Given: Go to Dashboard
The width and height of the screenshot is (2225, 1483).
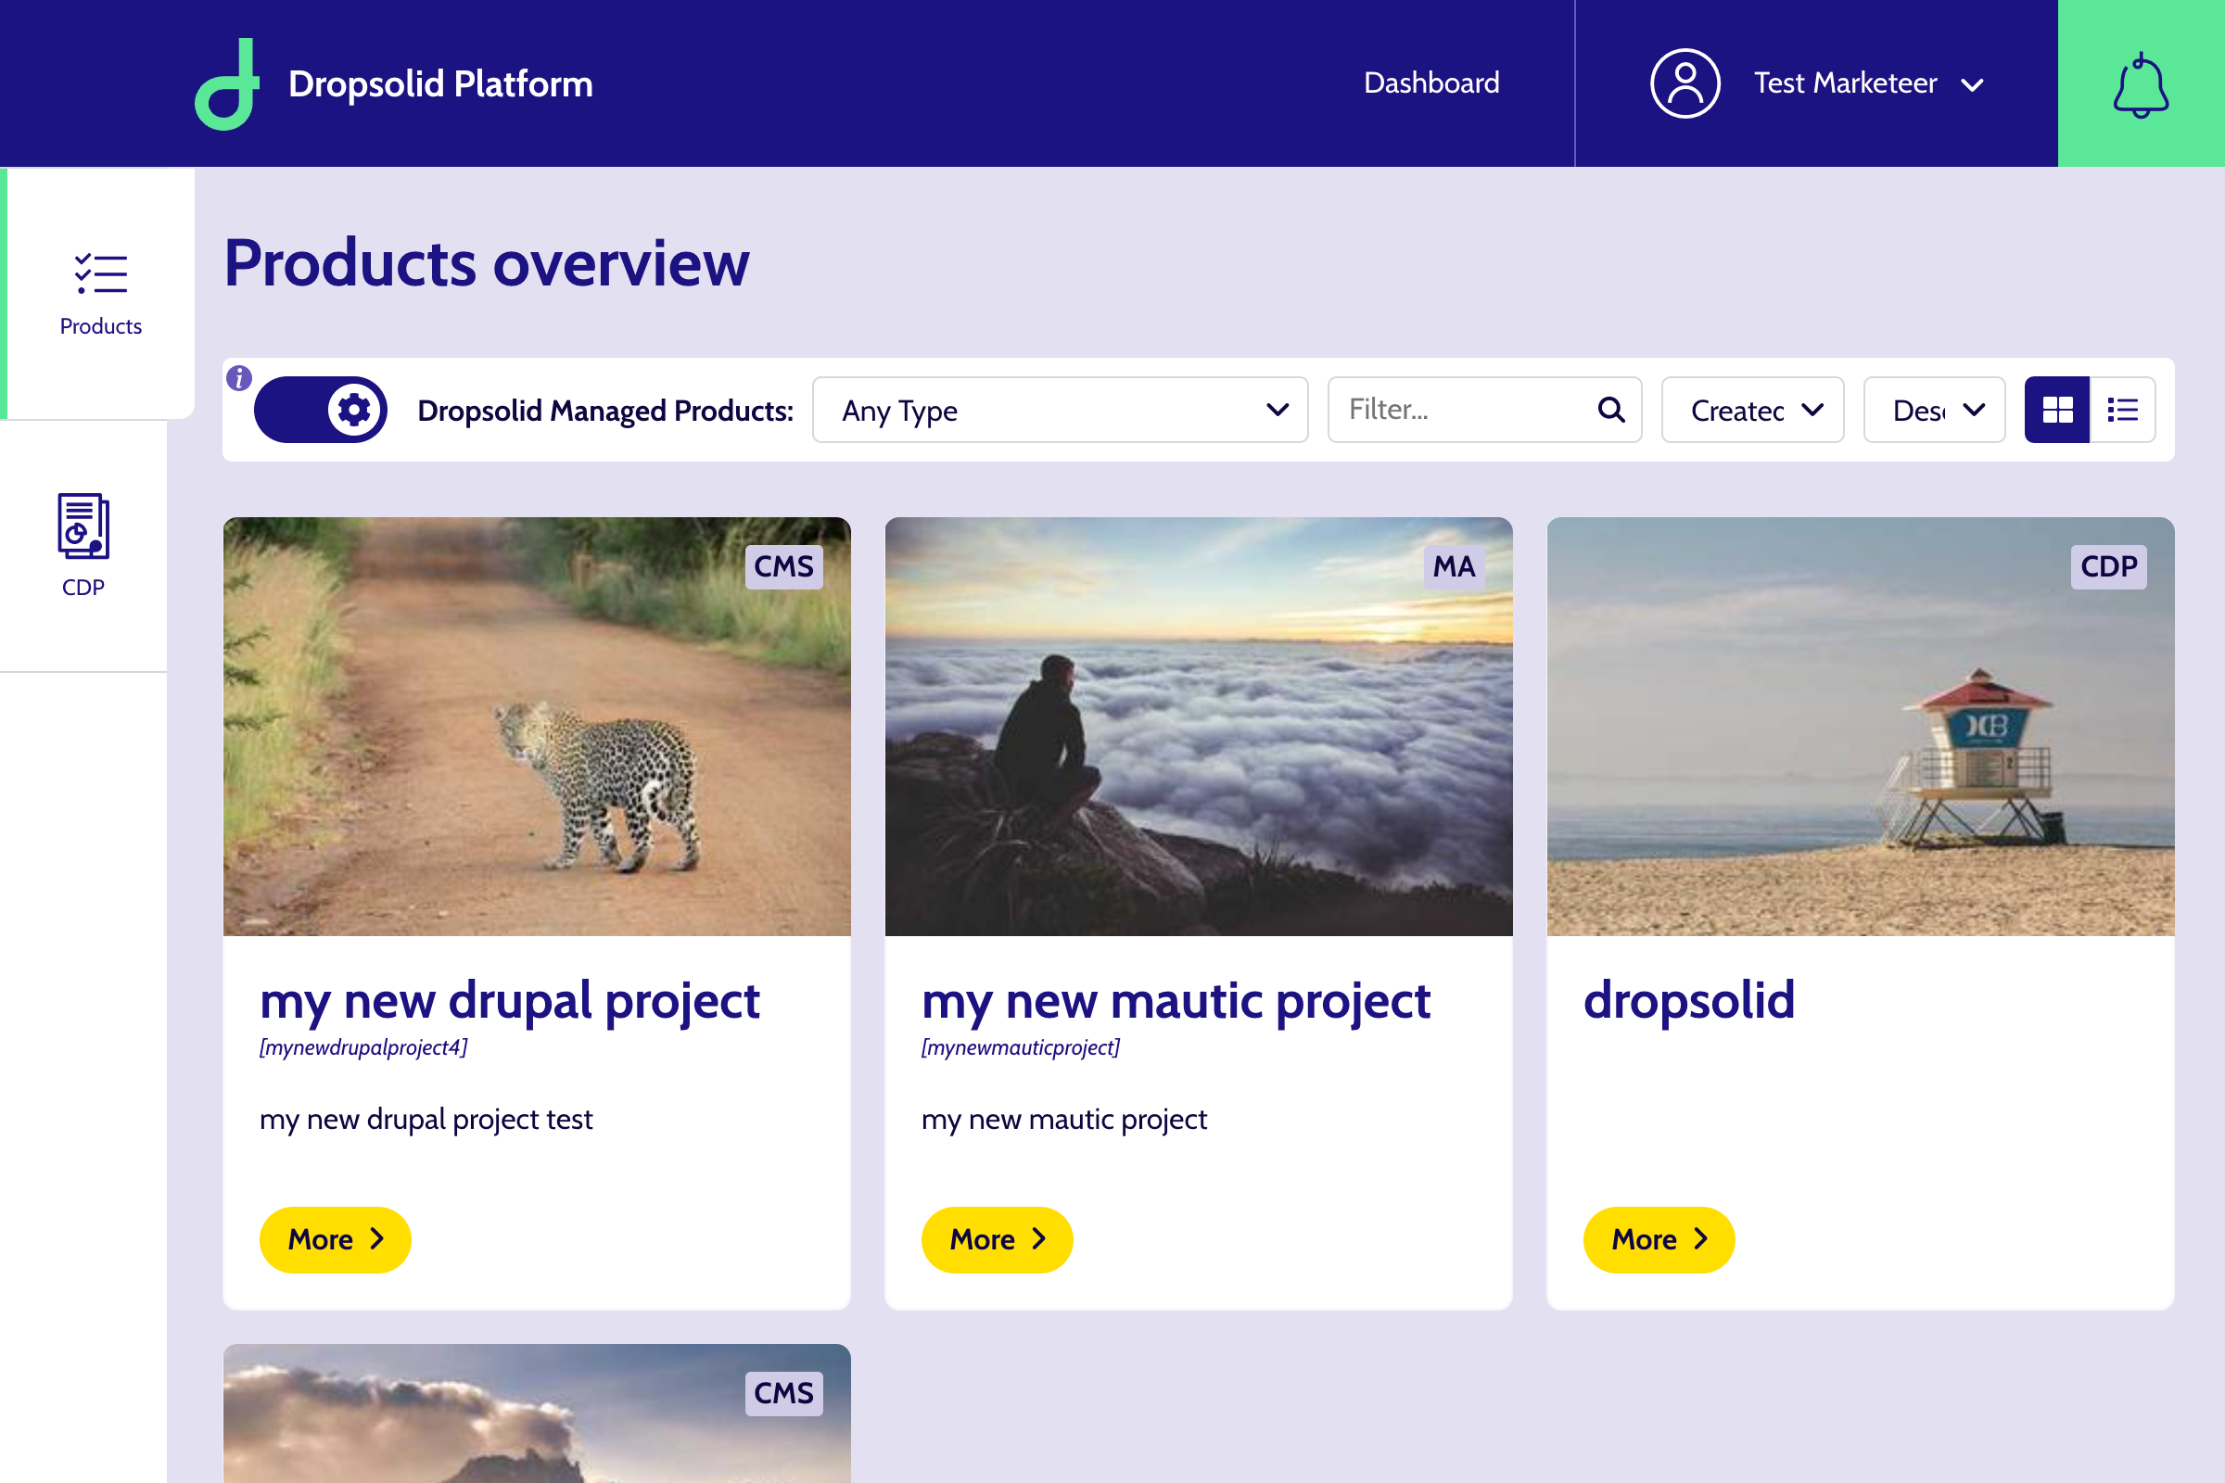Looking at the screenshot, I should [1431, 83].
